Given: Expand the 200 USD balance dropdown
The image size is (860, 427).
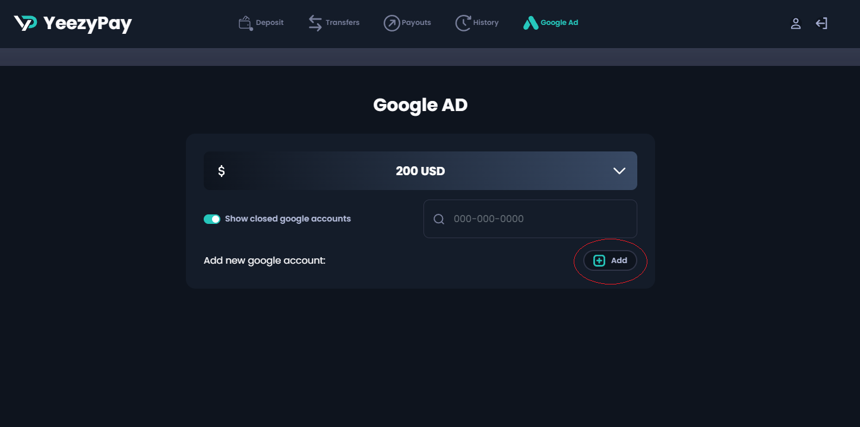Looking at the screenshot, I should tap(420, 171).
